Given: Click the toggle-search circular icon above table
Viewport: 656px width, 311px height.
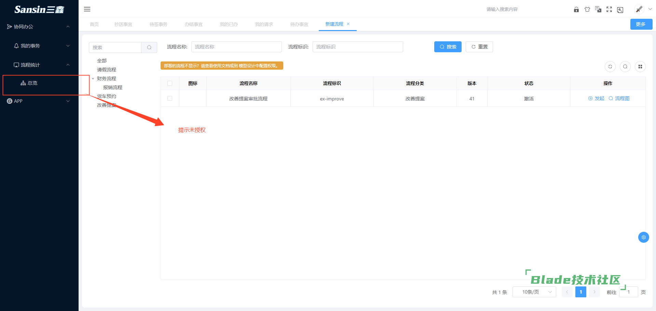Looking at the screenshot, I should tap(625, 67).
